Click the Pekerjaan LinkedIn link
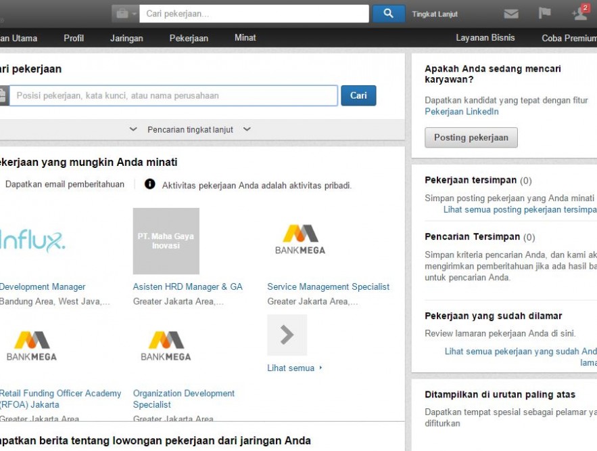Screen dimensions: 597x451 tap(462, 111)
